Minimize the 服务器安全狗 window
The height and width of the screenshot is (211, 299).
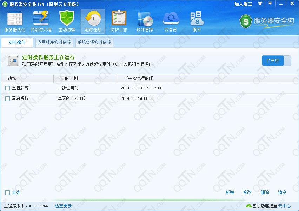point(281,4)
